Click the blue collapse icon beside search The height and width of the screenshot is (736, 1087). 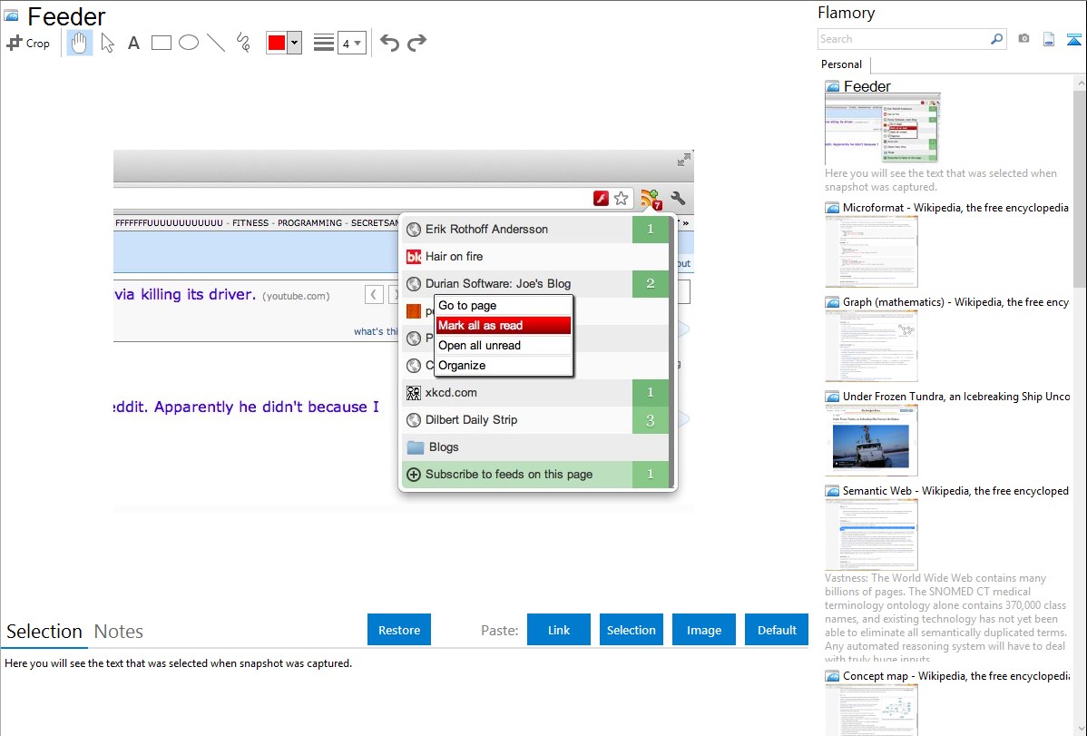1073,39
